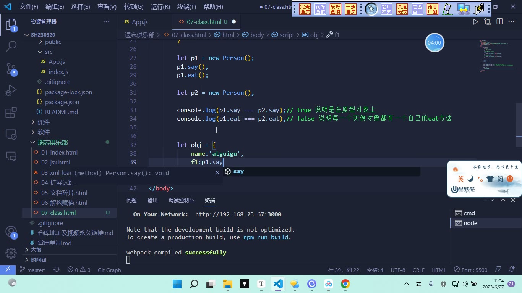Click Port : 5500 live server button
Viewport: 522px width, 293px height.
pyautogui.click(x=470, y=270)
